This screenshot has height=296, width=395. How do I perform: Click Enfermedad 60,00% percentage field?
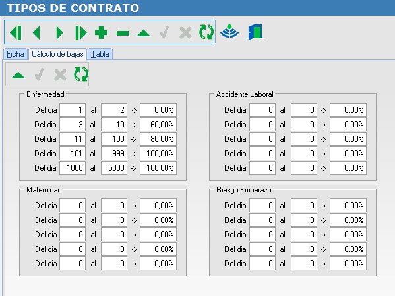pyautogui.click(x=158, y=125)
